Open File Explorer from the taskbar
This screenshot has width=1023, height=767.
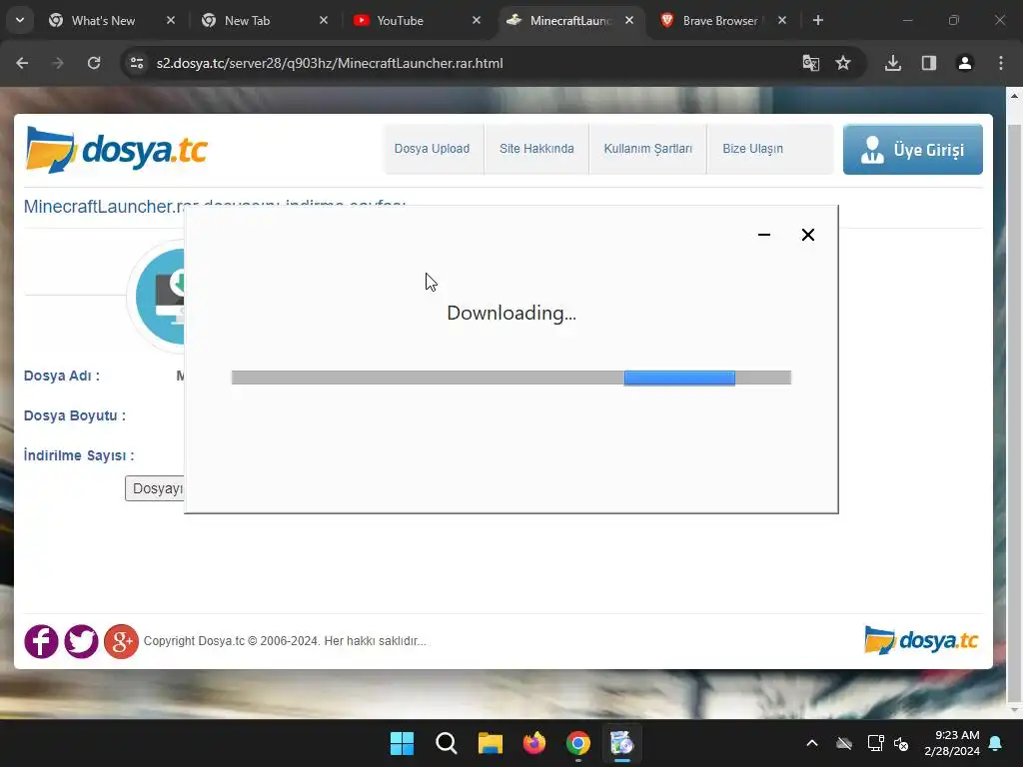490,743
